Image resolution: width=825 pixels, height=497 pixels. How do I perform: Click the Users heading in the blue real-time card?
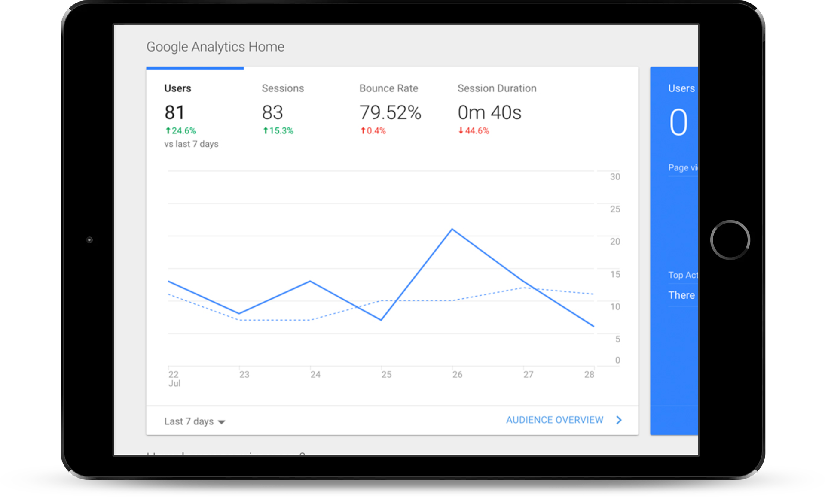click(x=681, y=88)
